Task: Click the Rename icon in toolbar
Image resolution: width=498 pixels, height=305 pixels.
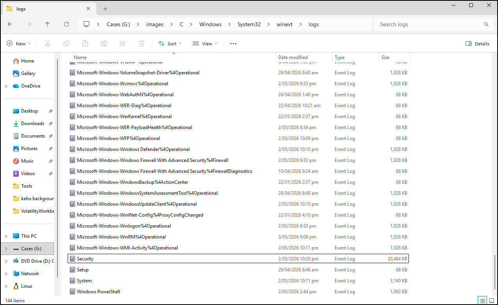Action: pos(104,43)
